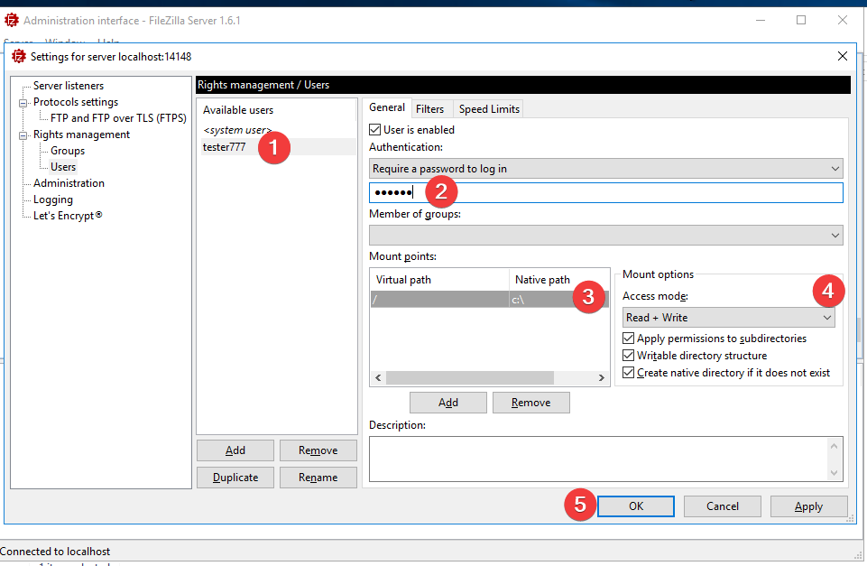Open the Logging settings page
Screen dimensions: 867x566
coord(53,199)
